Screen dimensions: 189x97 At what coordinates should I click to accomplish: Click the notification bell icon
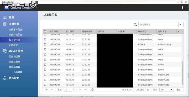click(x=5, y=78)
